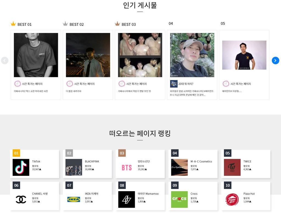Screen dimensions: 281x214
Task: Click the Crocs green logo
Action: [x=179, y=199]
